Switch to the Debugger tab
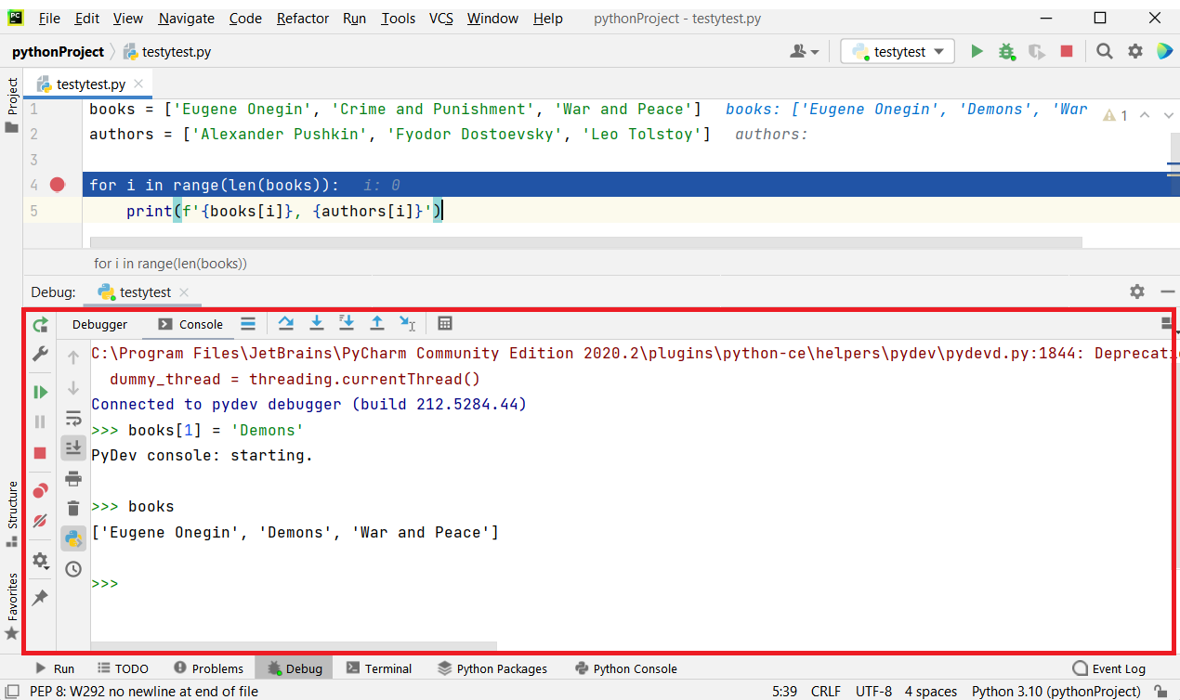Screen dimensions: 1180x700 tap(99, 324)
